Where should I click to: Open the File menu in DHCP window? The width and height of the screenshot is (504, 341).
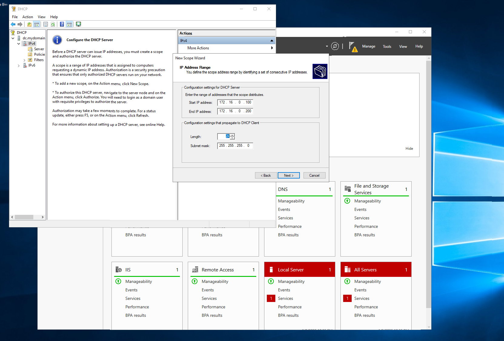point(15,17)
